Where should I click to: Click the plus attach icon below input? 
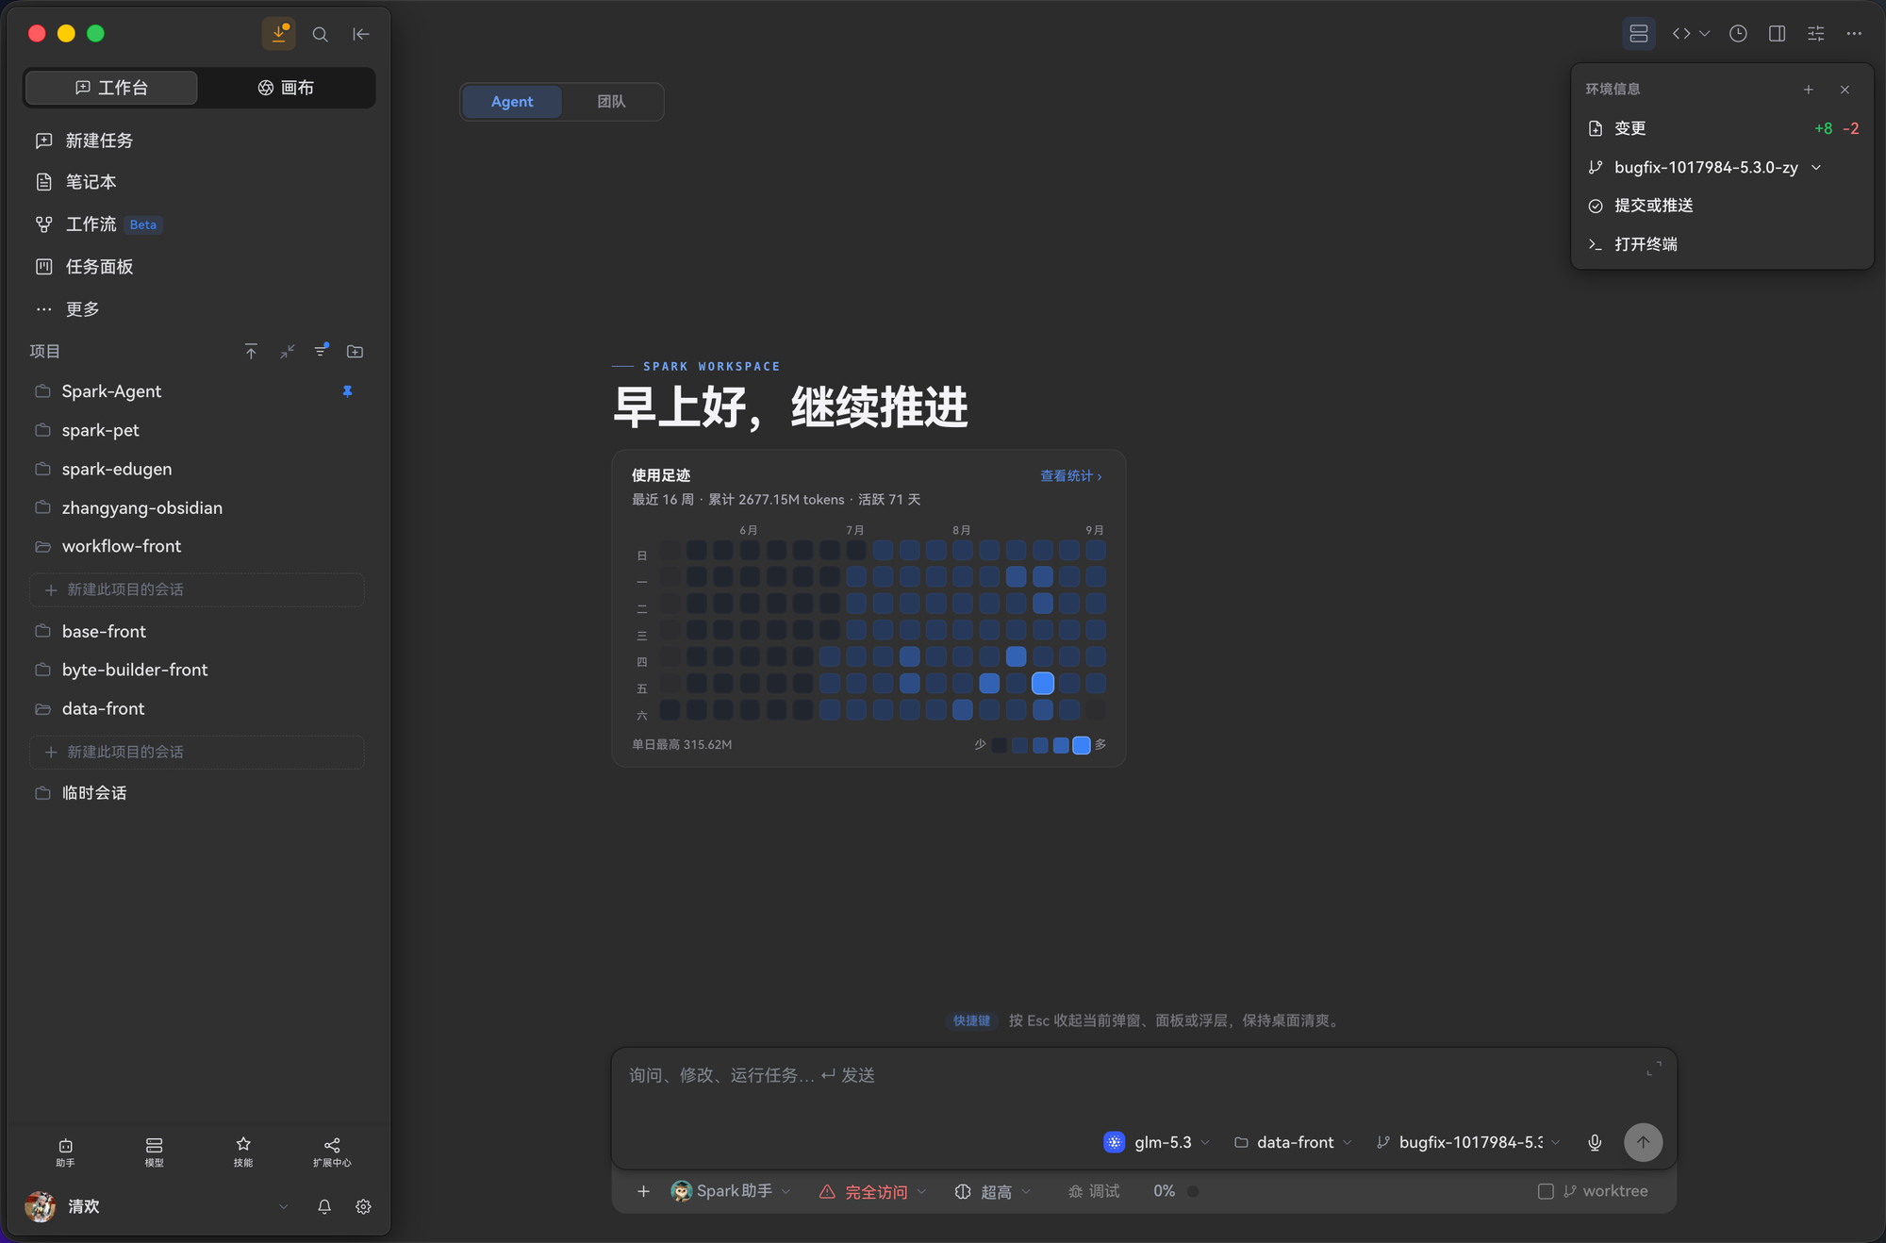[643, 1191]
